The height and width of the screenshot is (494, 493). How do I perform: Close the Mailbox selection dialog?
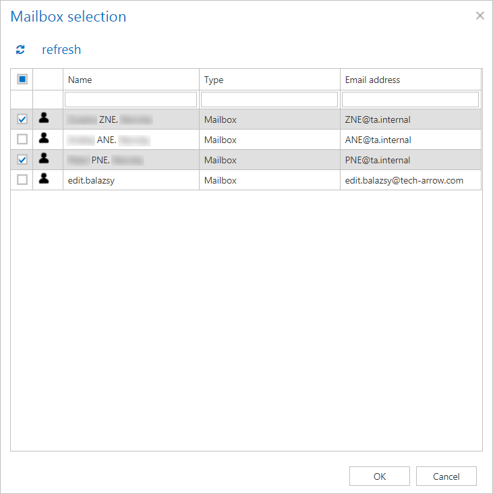pyautogui.click(x=480, y=16)
